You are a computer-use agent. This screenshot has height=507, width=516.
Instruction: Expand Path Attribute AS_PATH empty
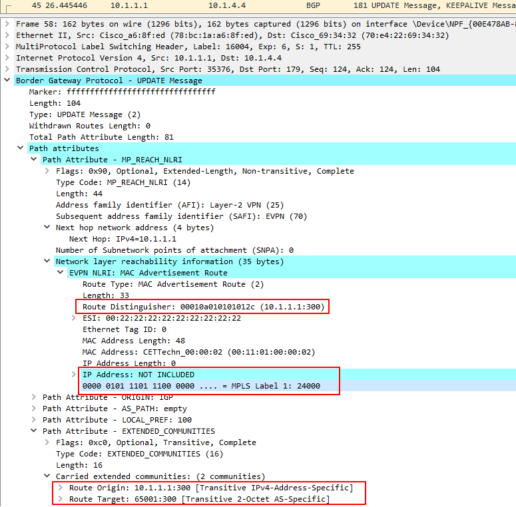tap(34, 409)
